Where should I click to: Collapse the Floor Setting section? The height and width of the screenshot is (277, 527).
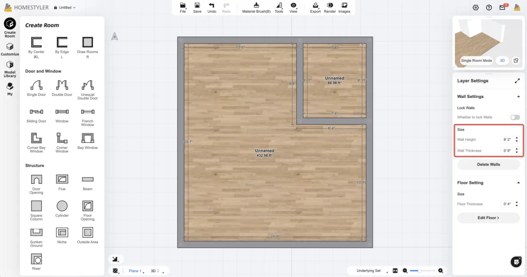coord(518,183)
